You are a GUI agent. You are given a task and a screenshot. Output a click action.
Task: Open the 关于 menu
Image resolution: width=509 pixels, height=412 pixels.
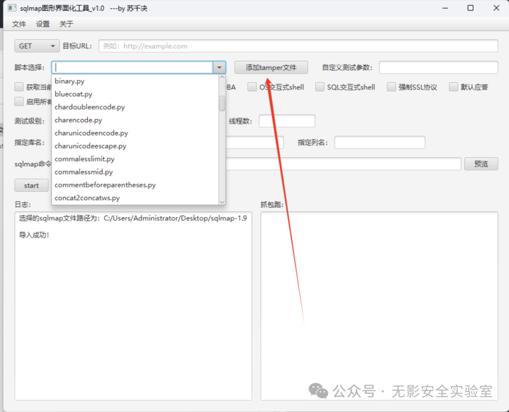click(x=66, y=24)
